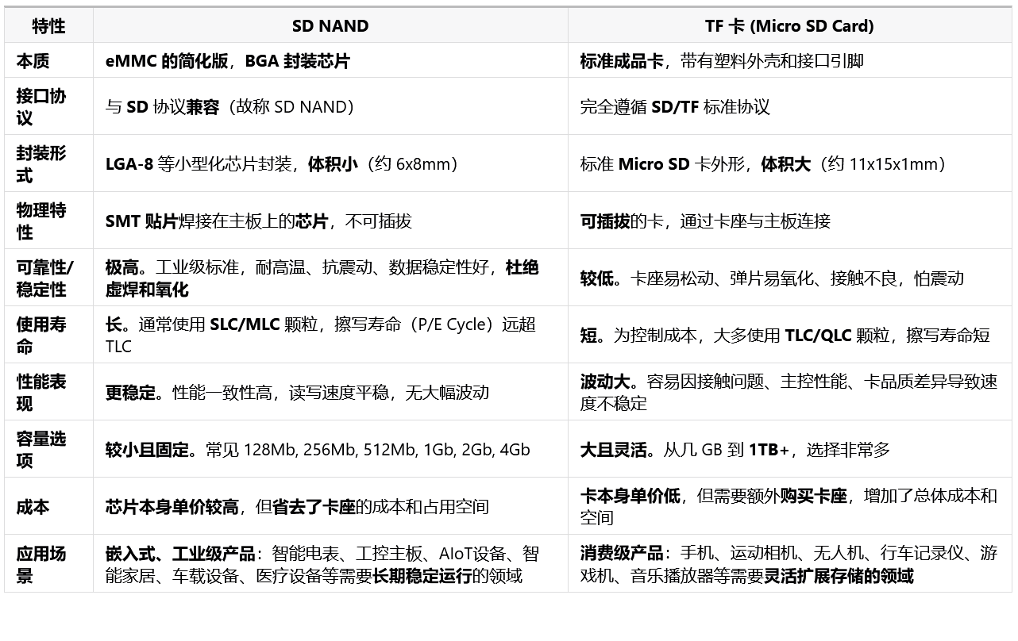Select the cell '与 SD 协议兼容（故称 SD NAND）'

[x=330, y=106]
